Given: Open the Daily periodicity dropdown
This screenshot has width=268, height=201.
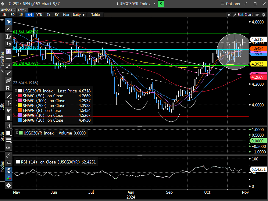Looking at the screenshot, I should (x=79, y=15).
